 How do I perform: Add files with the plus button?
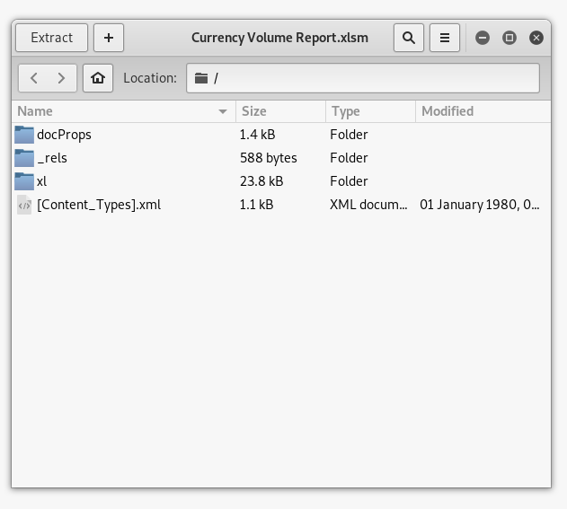point(109,38)
